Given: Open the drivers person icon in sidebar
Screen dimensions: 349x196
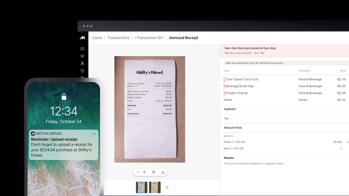Looking at the screenshot, I should pos(82,63).
